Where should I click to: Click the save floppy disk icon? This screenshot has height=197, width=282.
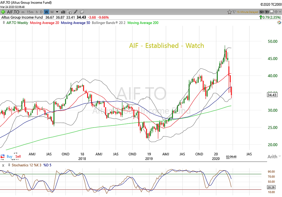(272, 12)
